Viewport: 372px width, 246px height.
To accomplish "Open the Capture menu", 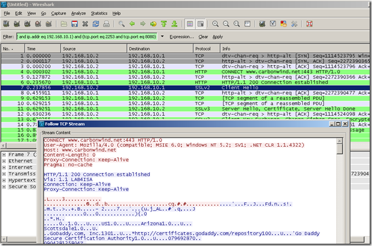I will (x=58, y=13).
